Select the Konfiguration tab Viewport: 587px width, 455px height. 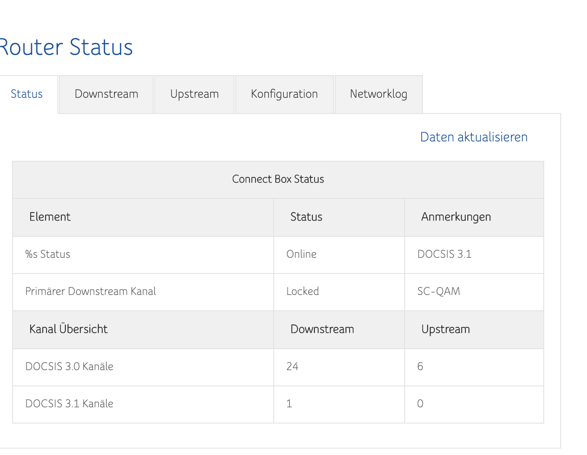pos(284,94)
